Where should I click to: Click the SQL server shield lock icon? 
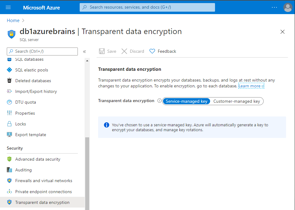click(x=11, y=34)
